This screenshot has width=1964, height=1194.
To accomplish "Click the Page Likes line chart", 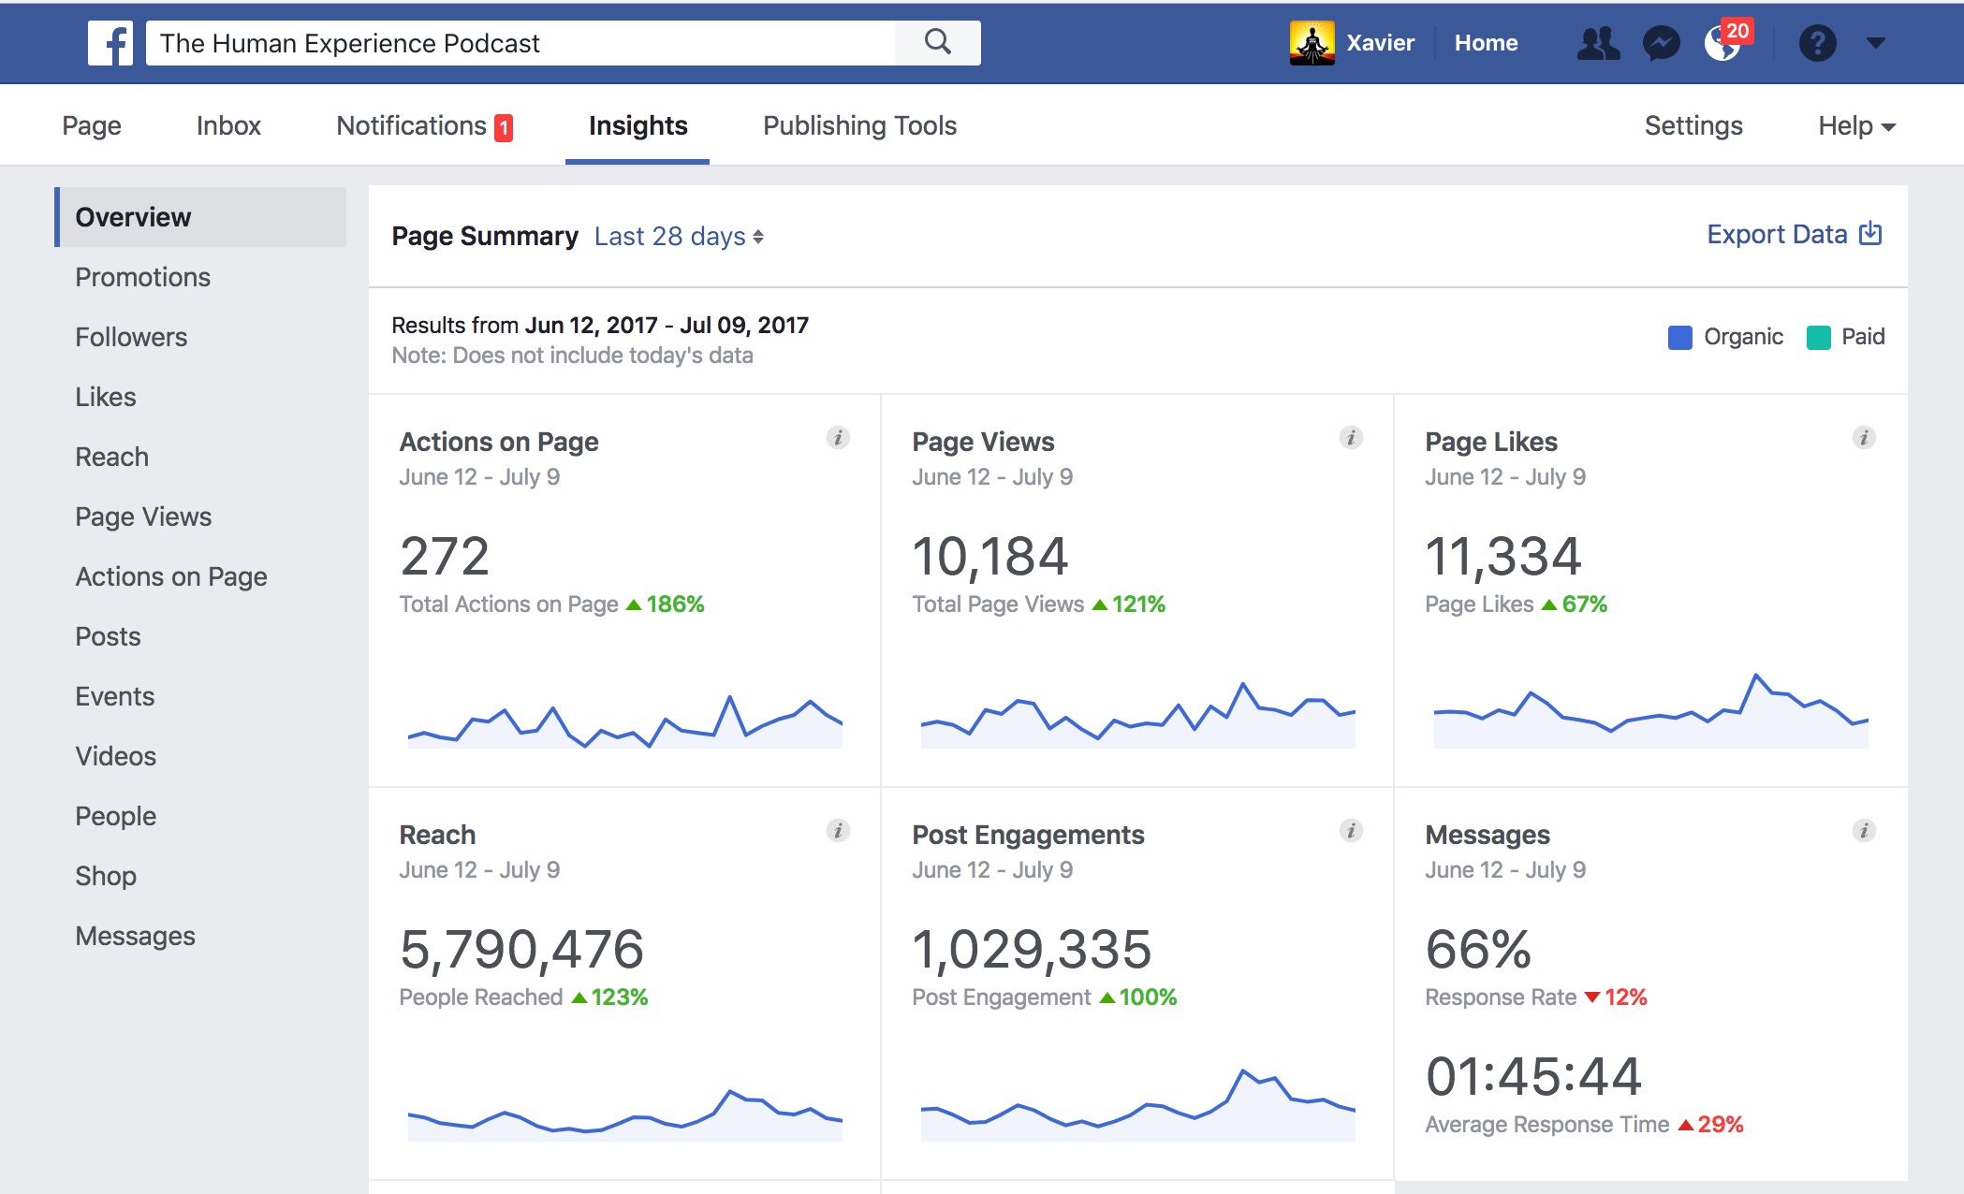I will [1651, 711].
